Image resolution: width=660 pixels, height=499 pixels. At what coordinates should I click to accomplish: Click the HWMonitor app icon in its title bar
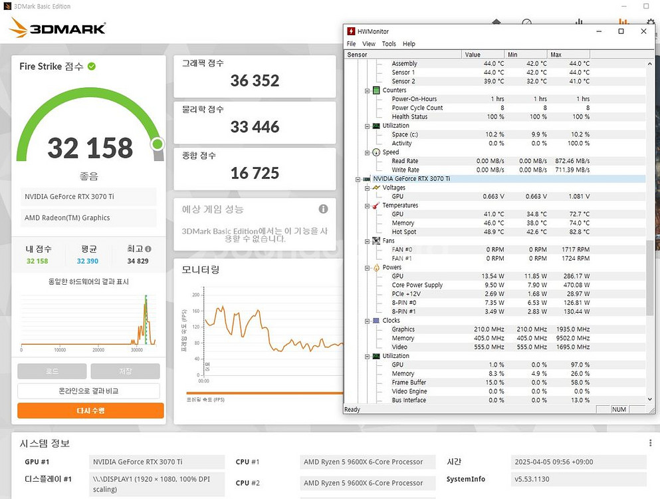pos(351,31)
